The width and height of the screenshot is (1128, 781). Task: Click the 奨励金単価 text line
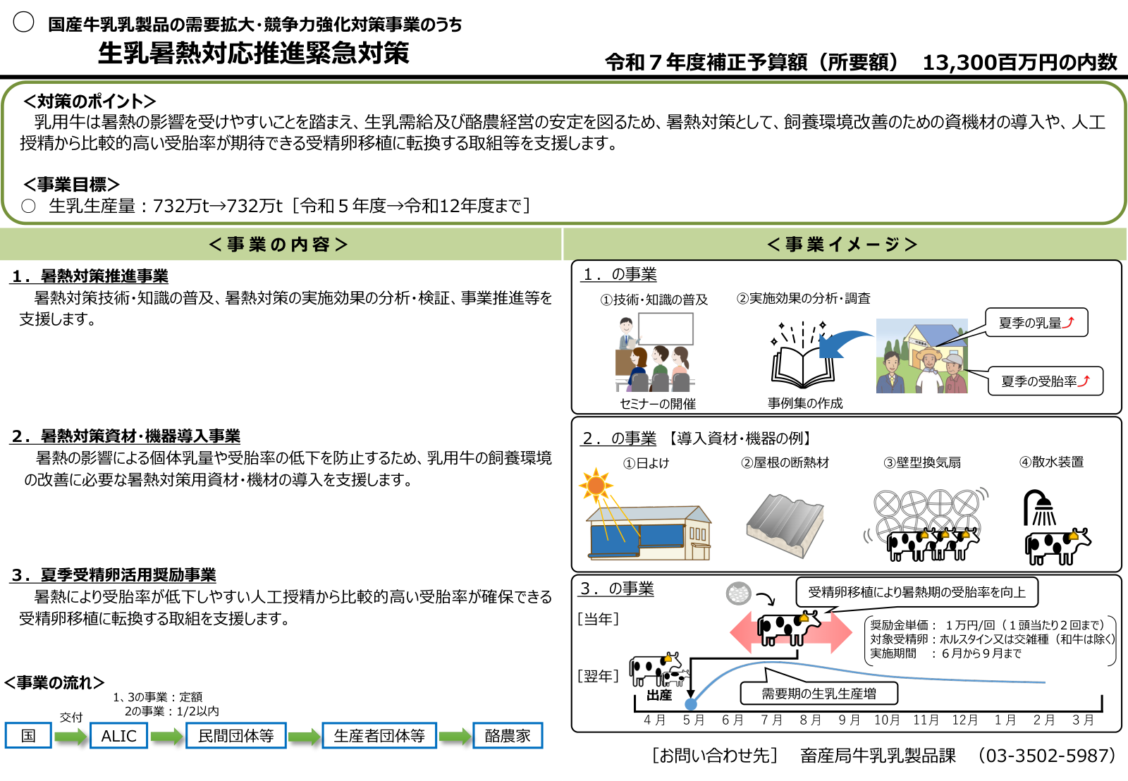(x=987, y=625)
